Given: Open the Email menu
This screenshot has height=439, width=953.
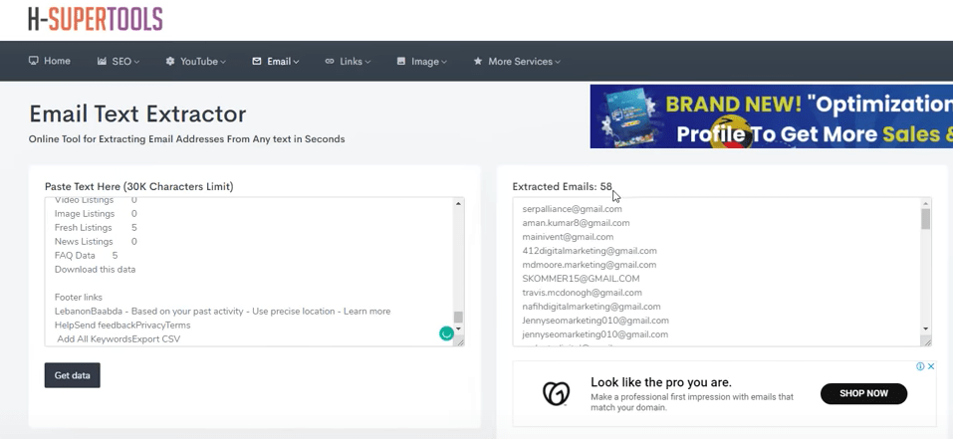Looking at the screenshot, I should (x=275, y=62).
